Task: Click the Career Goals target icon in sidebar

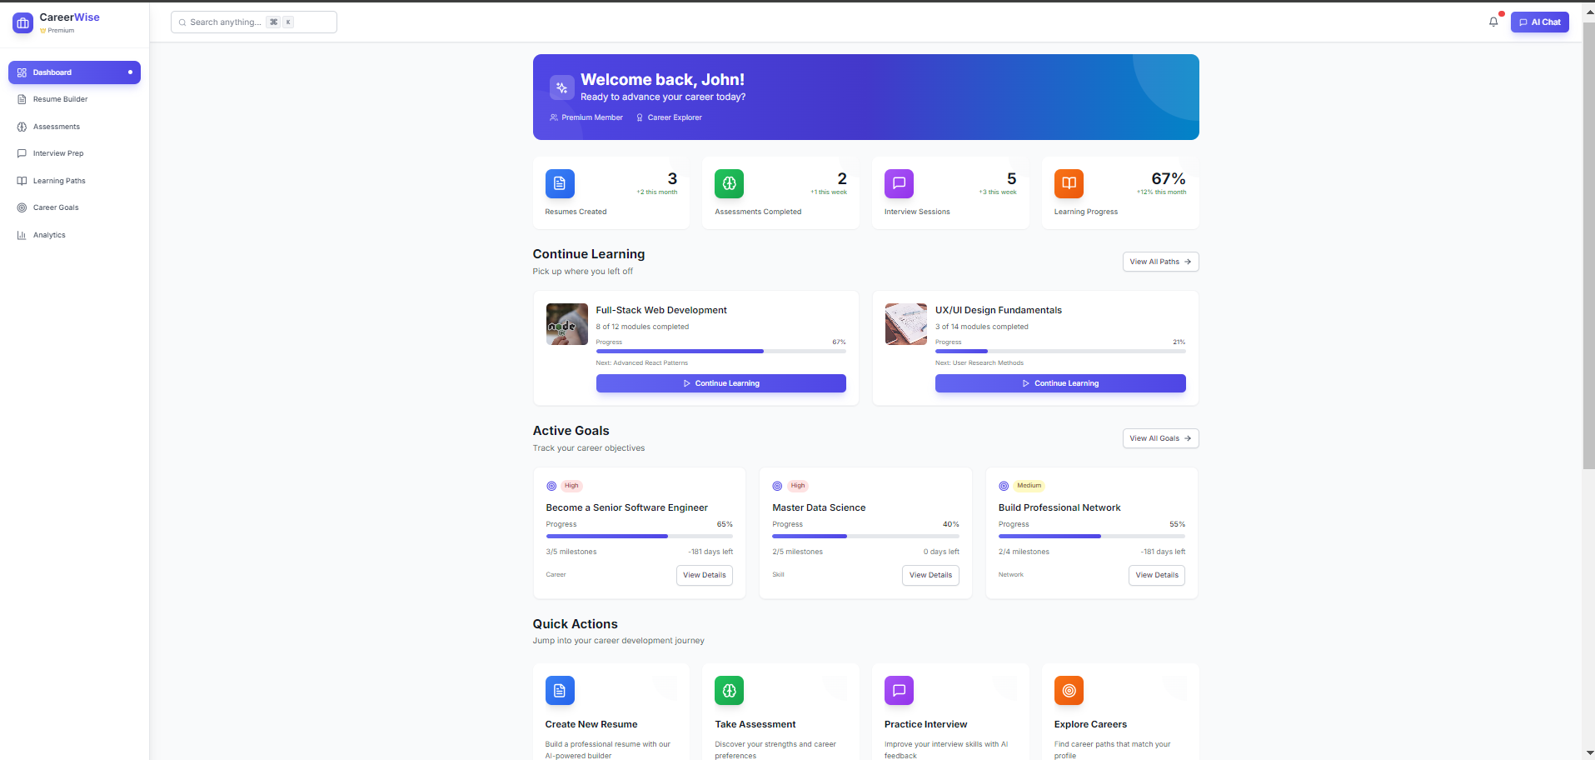Action: click(22, 207)
